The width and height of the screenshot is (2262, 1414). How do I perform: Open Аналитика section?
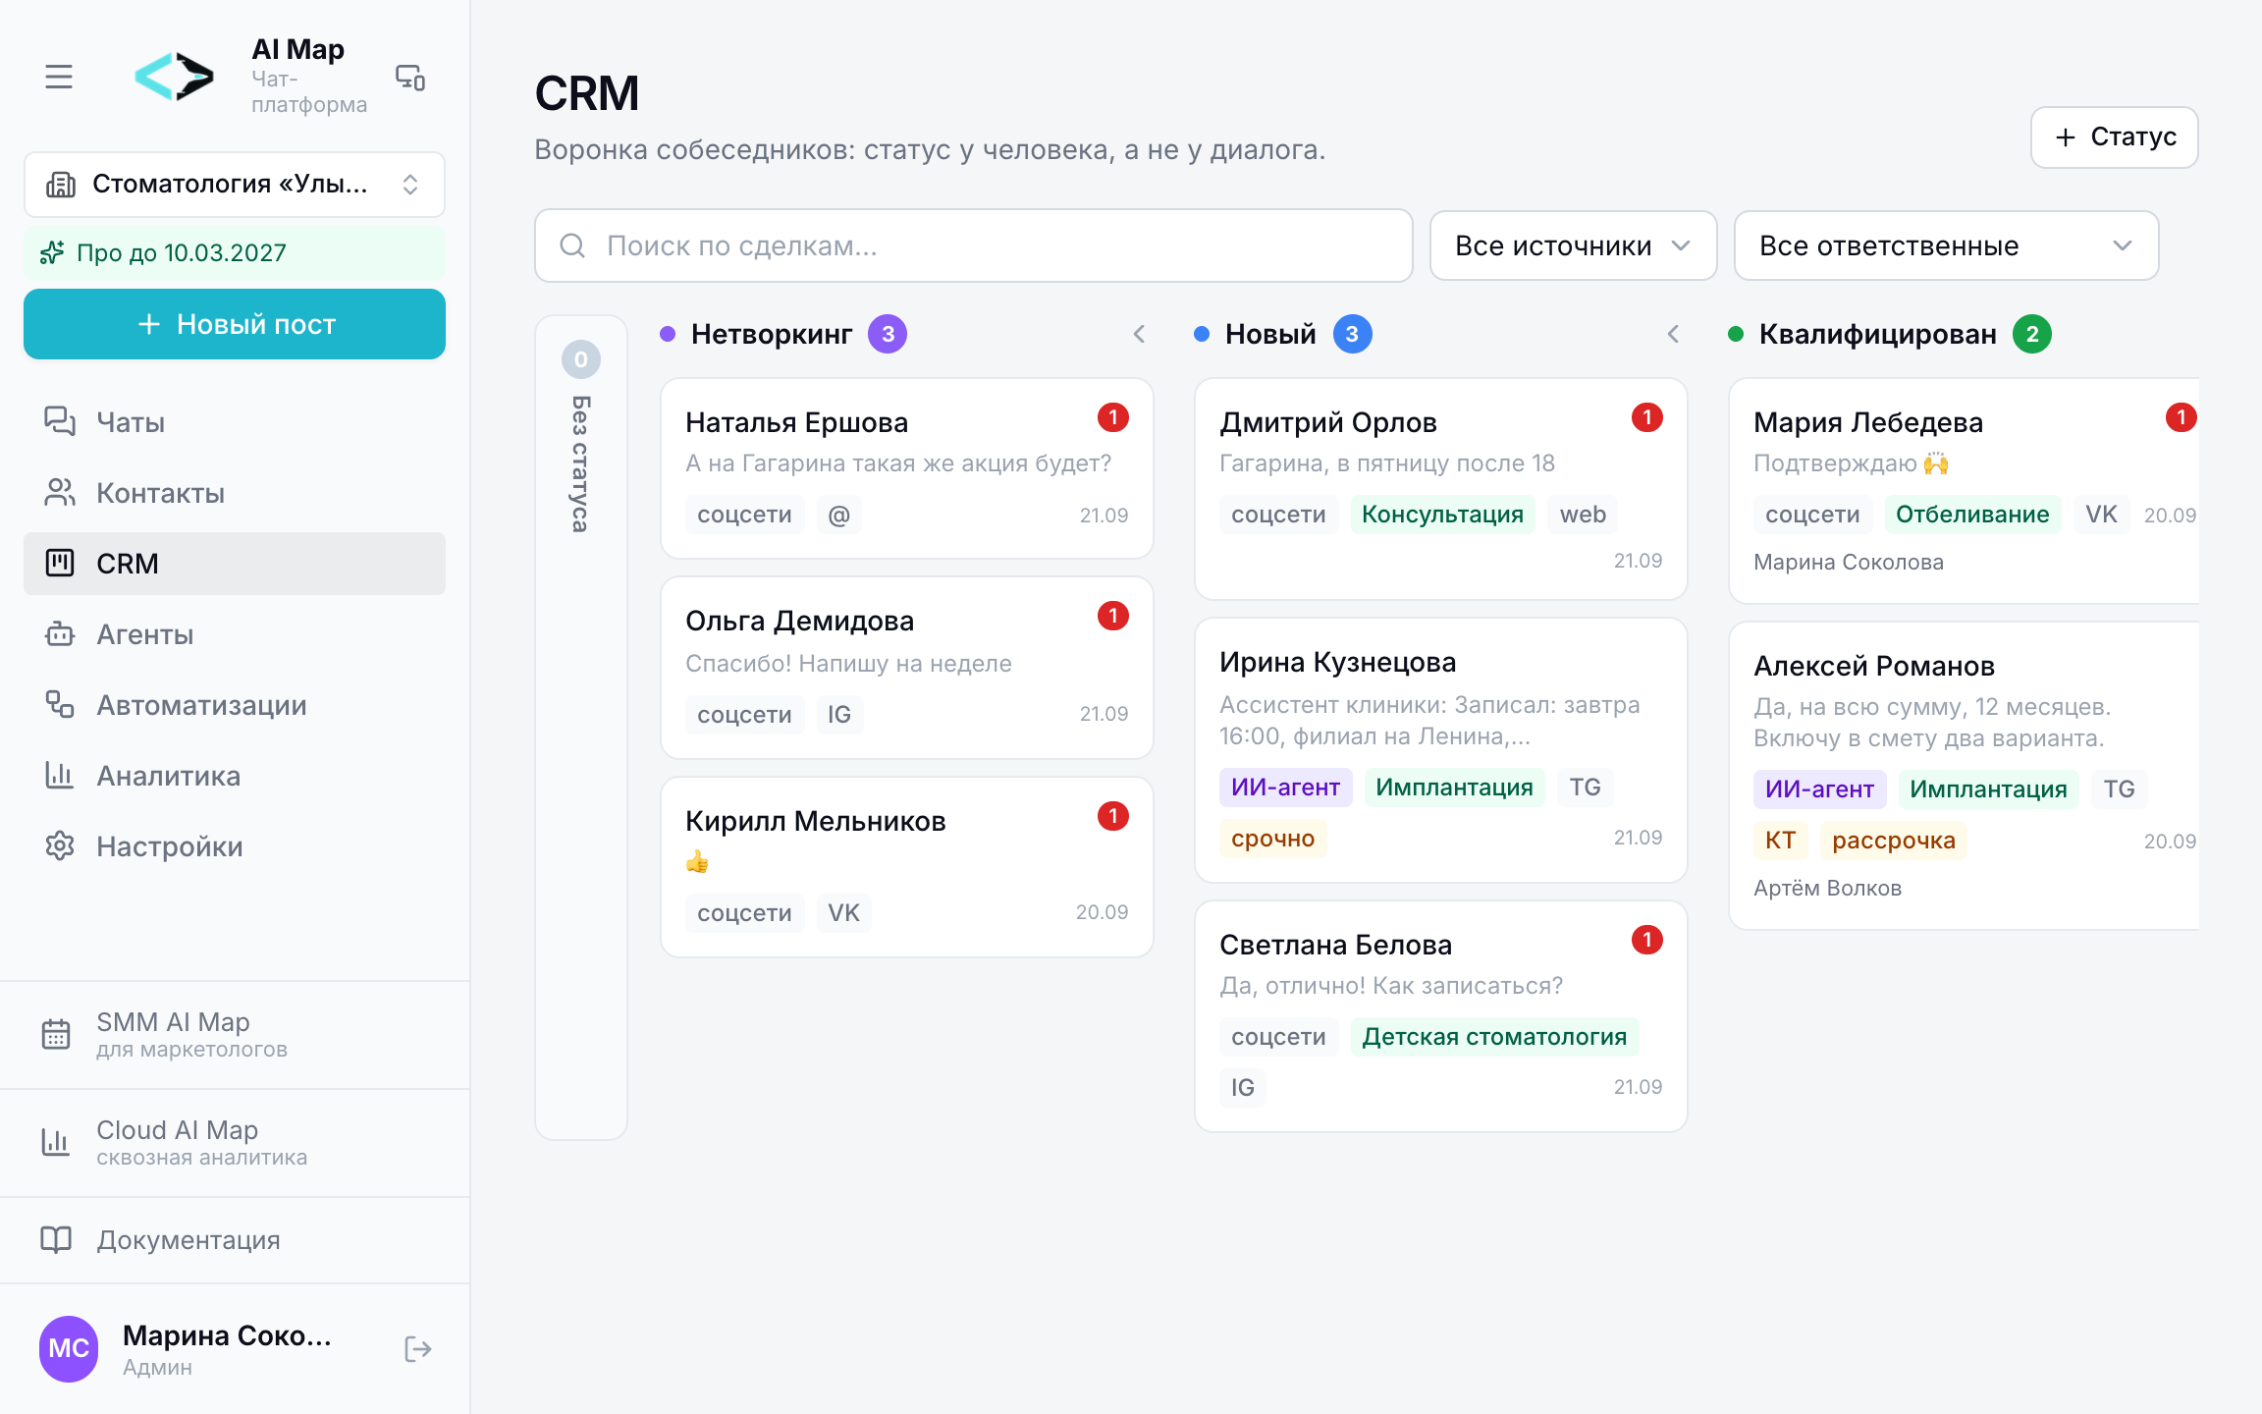click(235, 776)
